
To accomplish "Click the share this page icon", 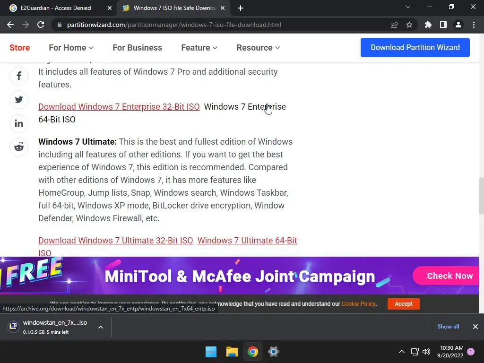I will pos(394,25).
